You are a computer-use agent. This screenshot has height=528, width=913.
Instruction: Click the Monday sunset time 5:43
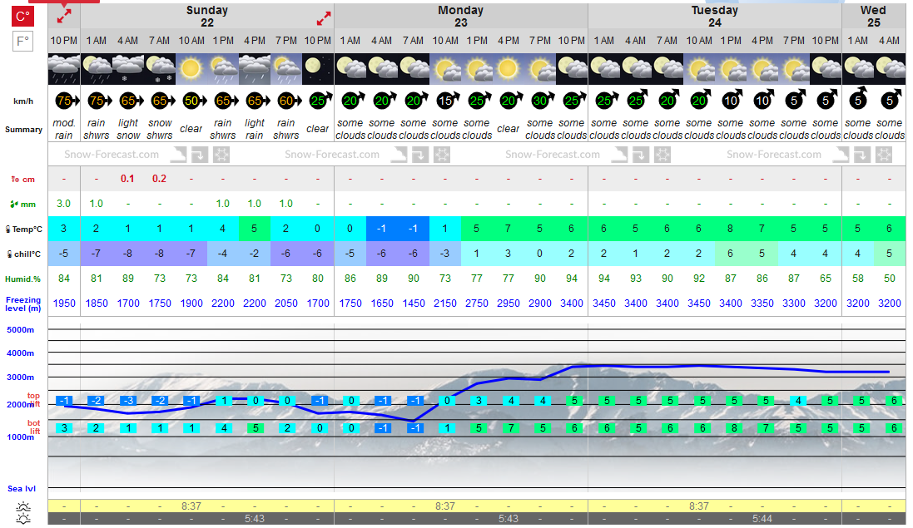pyautogui.click(x=509, y=519)
